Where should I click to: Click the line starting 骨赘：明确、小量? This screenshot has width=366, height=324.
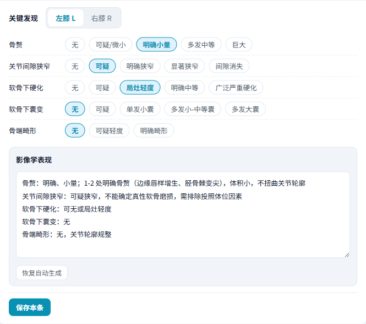tap(163, 183)
